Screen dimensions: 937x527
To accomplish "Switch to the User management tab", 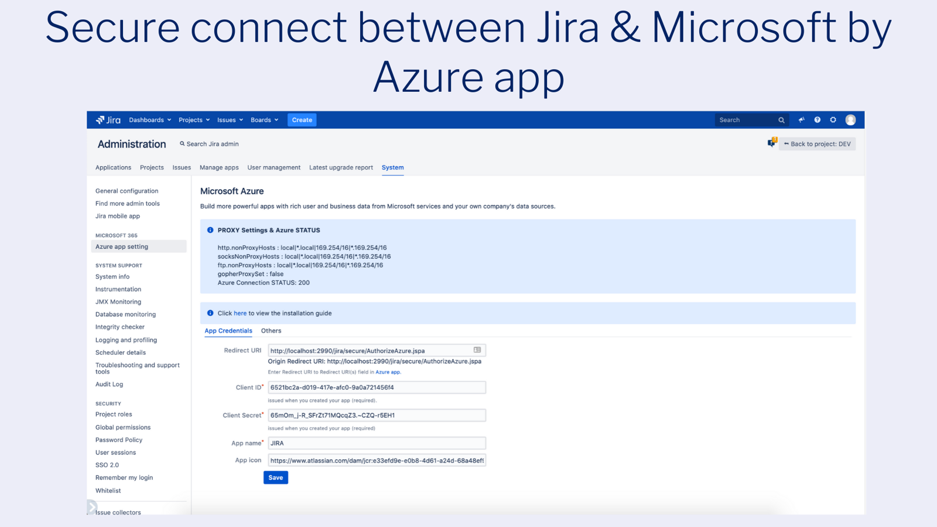I will point(273,167).
